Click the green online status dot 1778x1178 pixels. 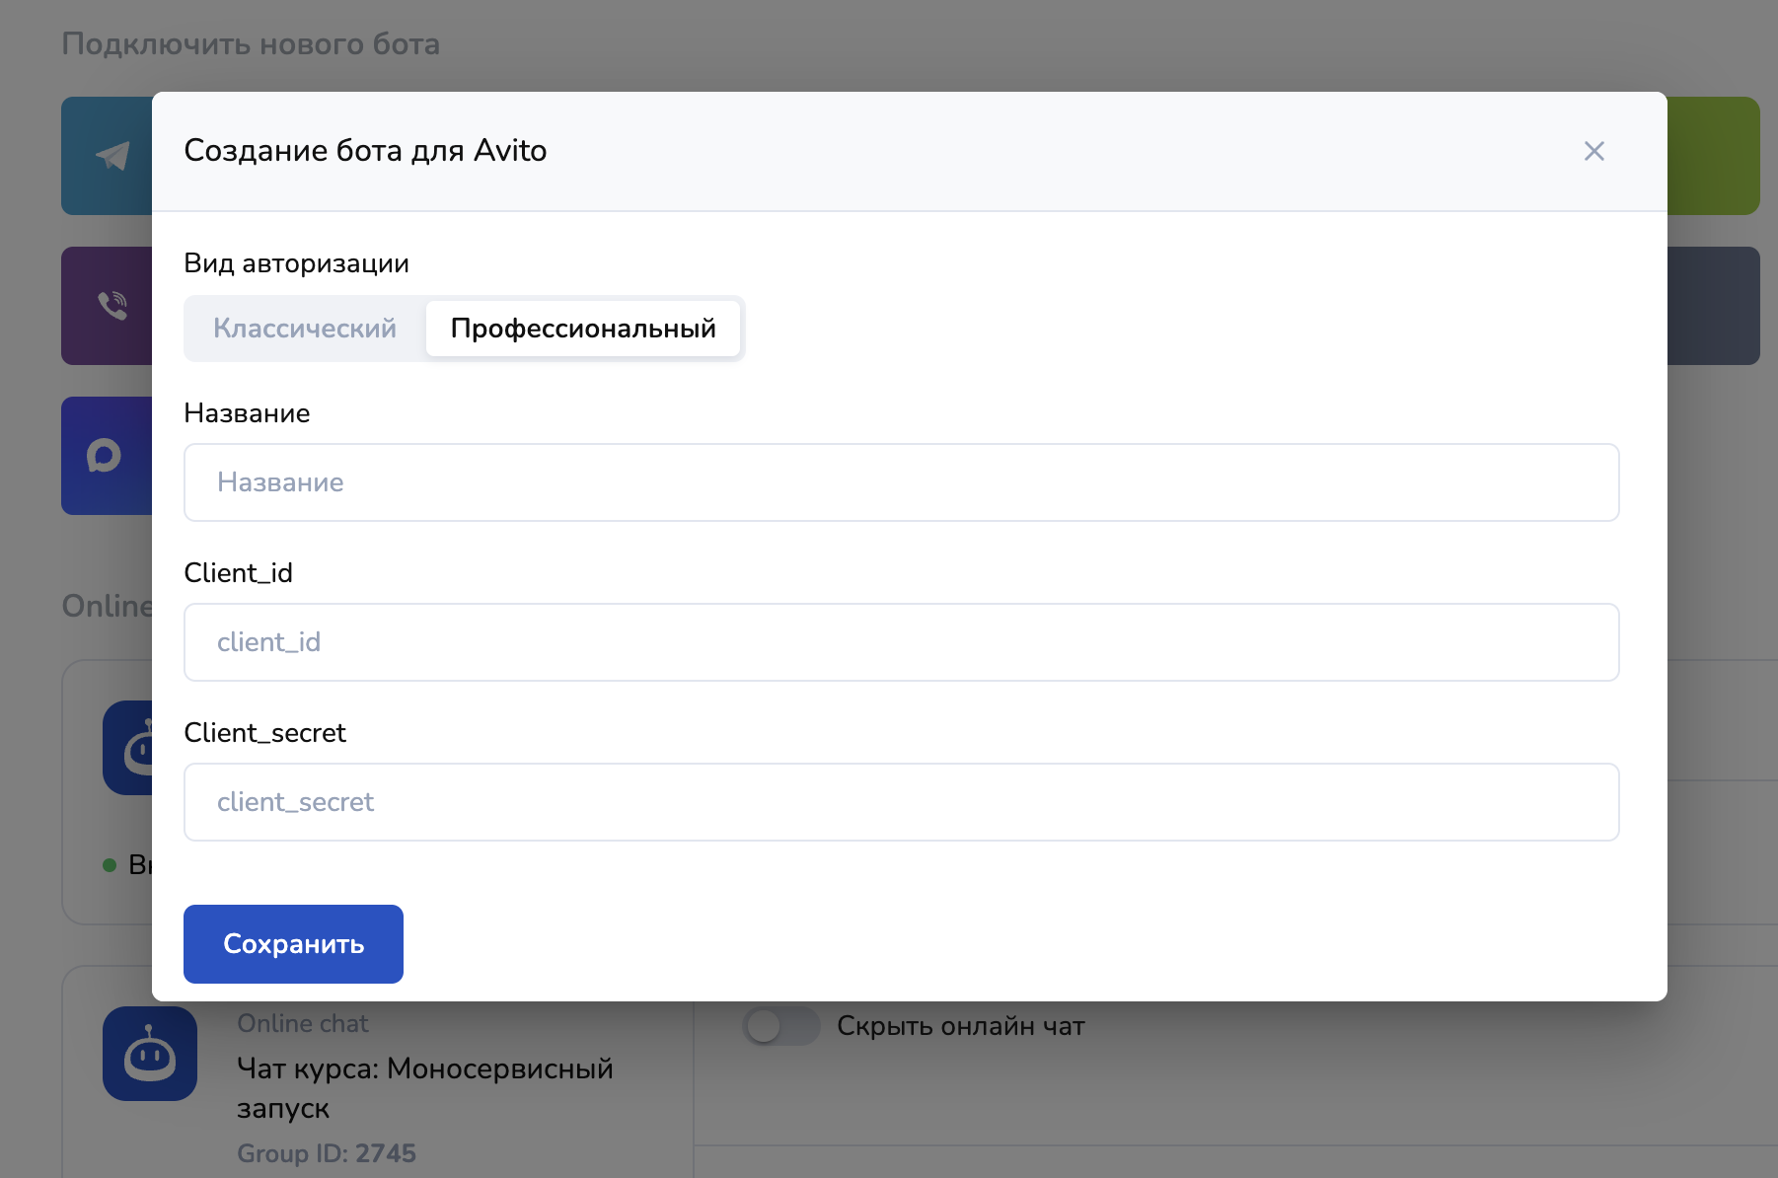[x=110, y=865]
